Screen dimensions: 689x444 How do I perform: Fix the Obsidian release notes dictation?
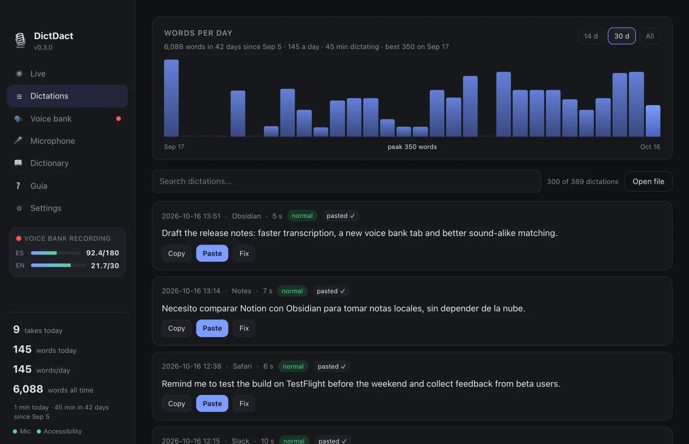[244, 253]
